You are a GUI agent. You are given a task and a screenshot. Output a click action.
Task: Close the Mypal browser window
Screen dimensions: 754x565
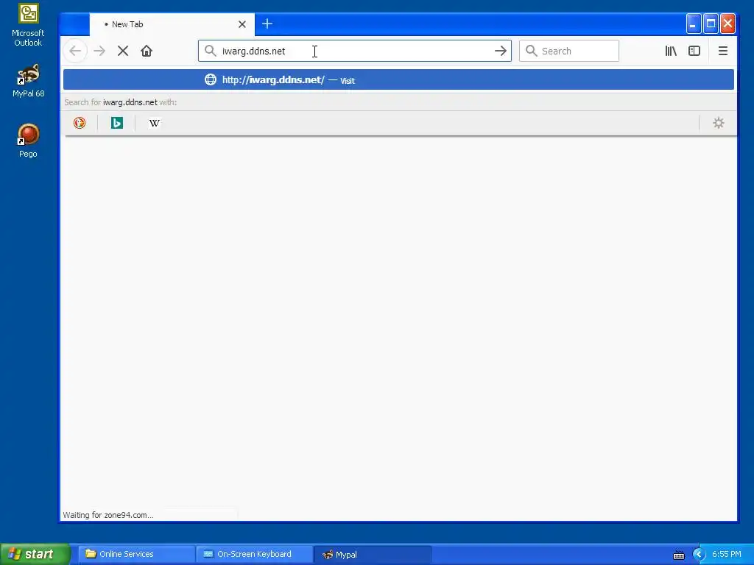click(728, 24)
